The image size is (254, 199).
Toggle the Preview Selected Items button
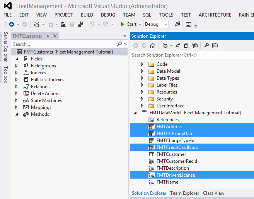(x=215, y=45)
